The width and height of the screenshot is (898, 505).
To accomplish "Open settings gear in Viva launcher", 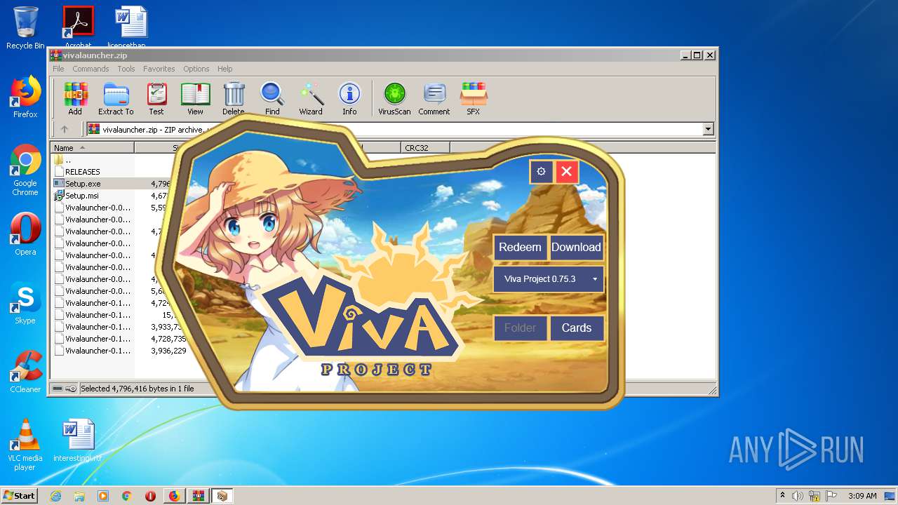I will 541,171.
